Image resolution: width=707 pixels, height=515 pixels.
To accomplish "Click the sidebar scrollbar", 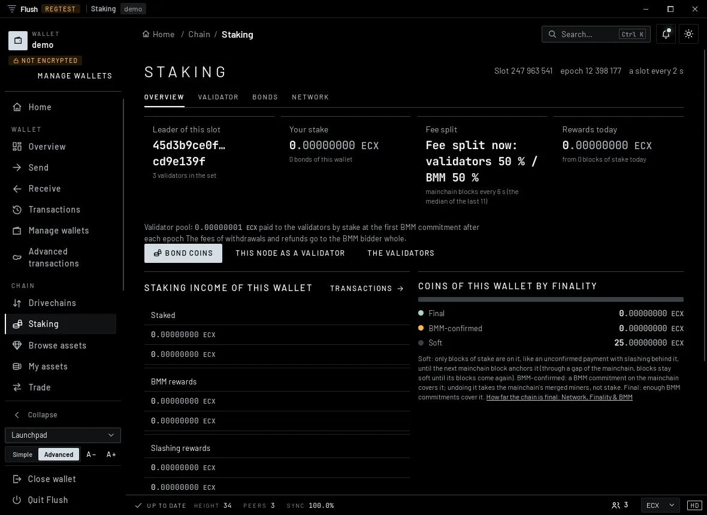I will 123,195.
